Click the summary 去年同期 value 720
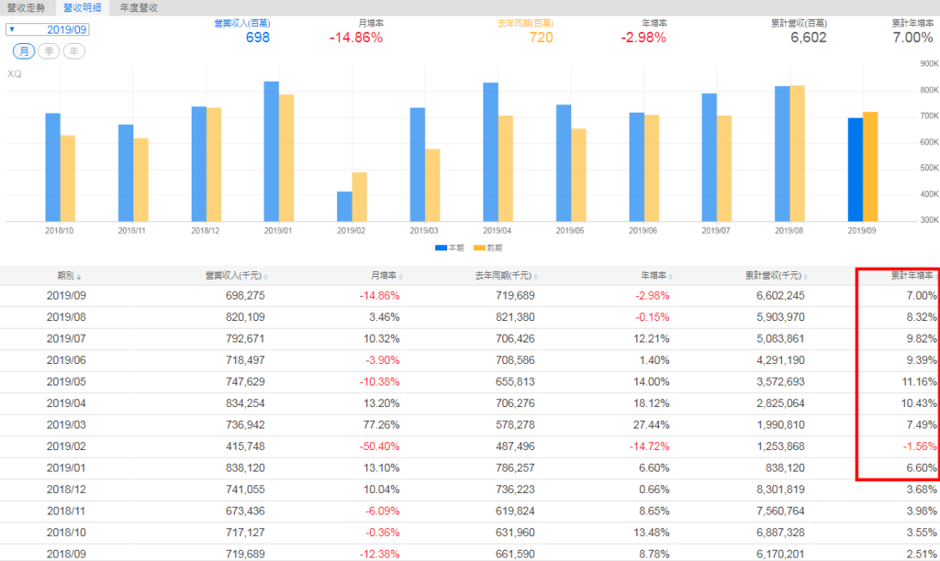The image size is (940, 561). (541, 38)
